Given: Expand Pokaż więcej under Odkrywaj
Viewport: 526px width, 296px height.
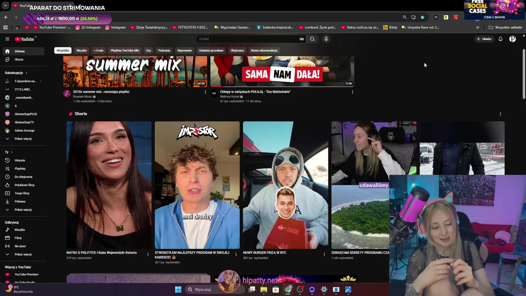Looking at the screenshot, I should (23, 254).
